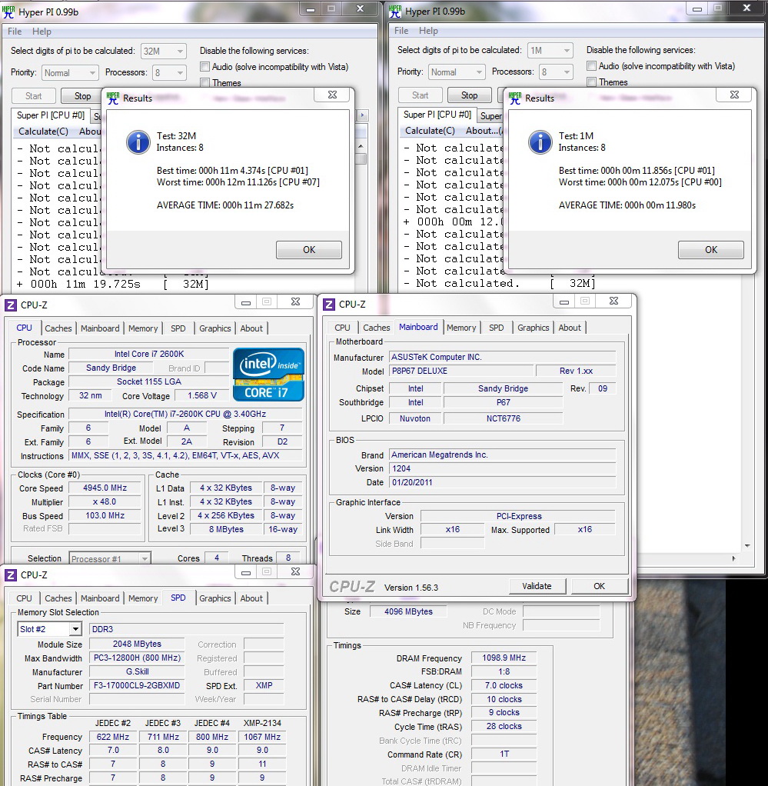Click OK in 32M Results dialog
Screen dimensions: 768x786
tap(309, 250)
